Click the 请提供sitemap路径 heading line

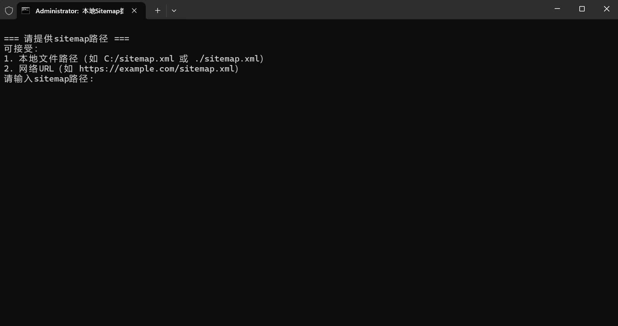coord(67,39)
